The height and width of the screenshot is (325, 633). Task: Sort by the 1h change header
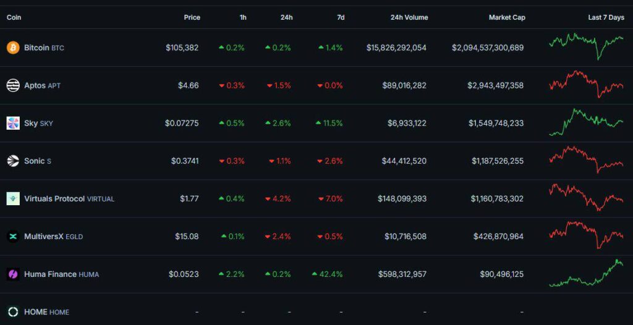[x=243, y=17]
